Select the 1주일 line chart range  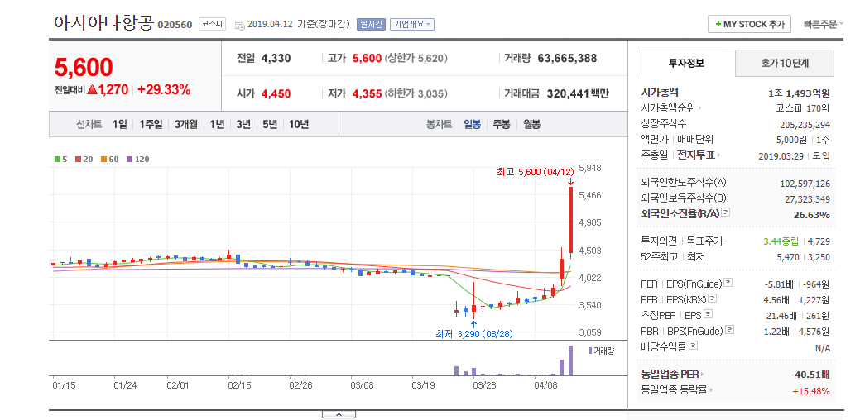(151, 124)
